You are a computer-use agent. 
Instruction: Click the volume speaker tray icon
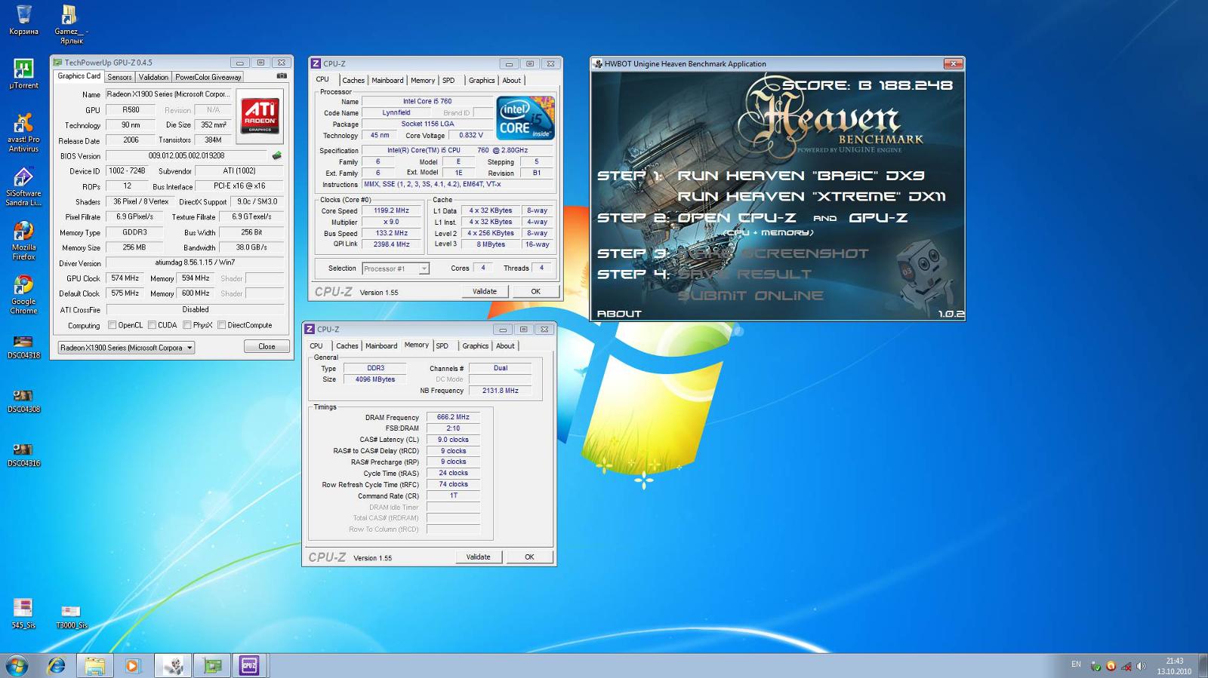pos(1141,666)
